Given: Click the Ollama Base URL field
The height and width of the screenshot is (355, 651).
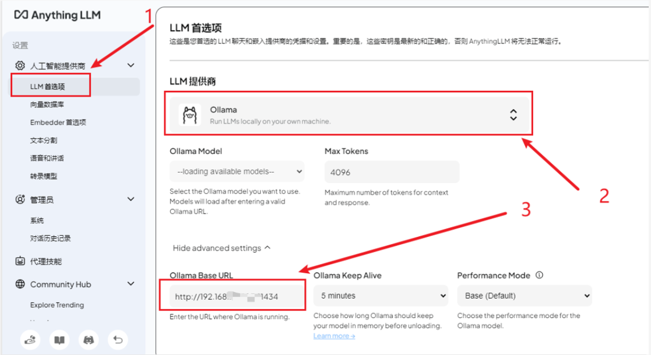Looking at the screenshot, I should pyautogui.click(x=237, y=296).
